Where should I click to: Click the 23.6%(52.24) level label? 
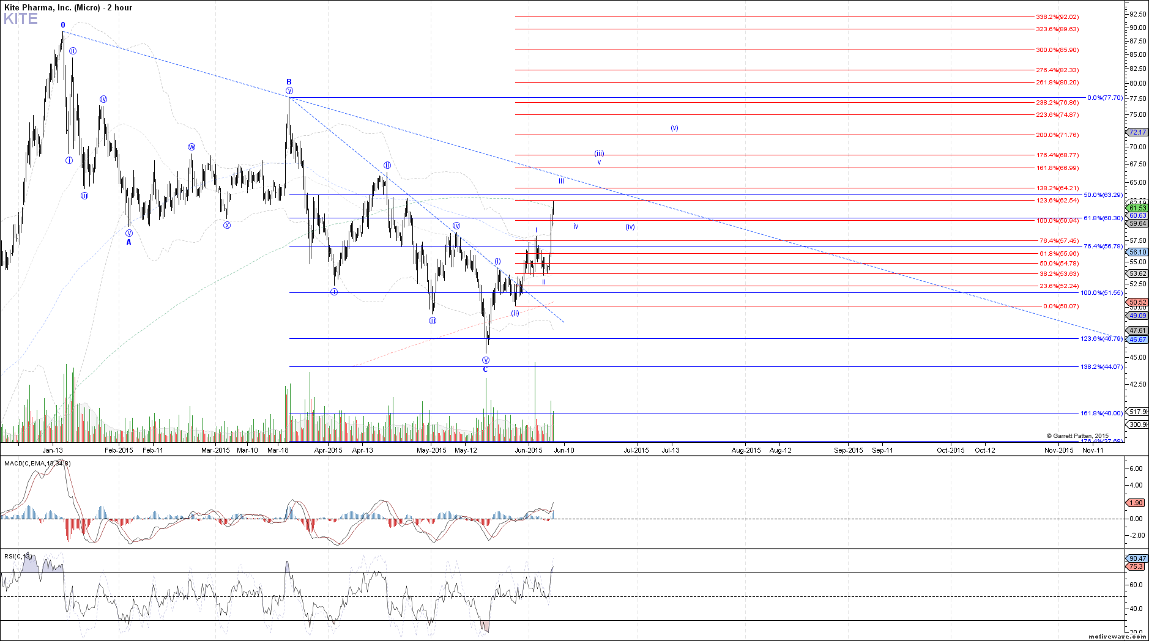pos(1059,286)
